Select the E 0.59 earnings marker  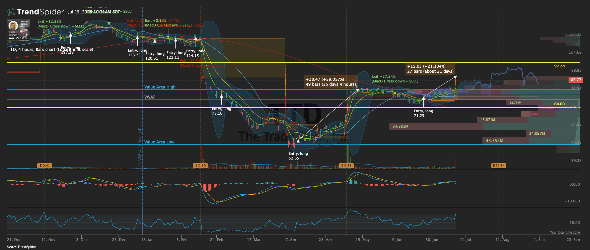200,166
